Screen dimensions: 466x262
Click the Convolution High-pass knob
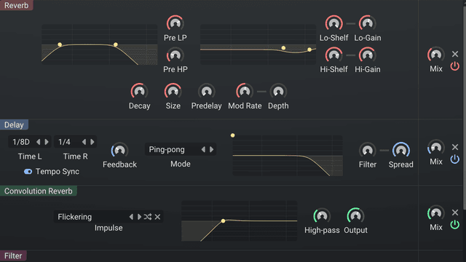click(x=322, y=216)
